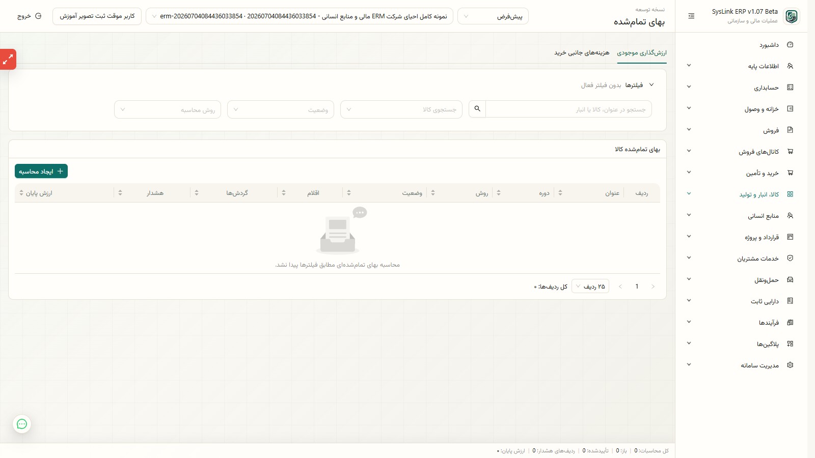
Task: Click کل ردیف‌ها total rows text
Action: tap(551, 287)
